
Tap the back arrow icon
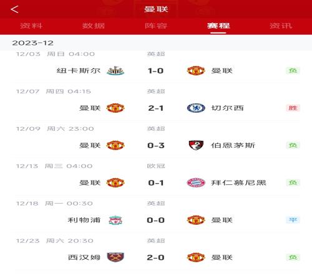click(14, 9)
